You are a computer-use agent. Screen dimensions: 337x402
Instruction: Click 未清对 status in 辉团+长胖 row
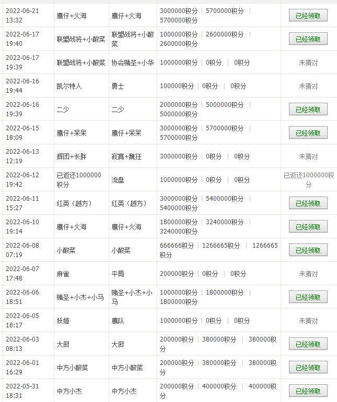tap(308, 156)
